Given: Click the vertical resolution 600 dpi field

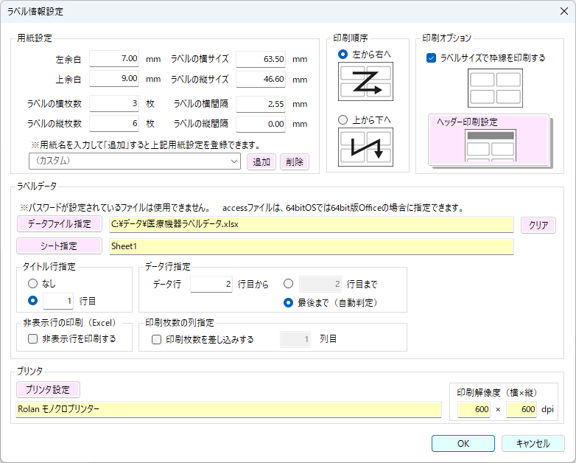Looking at the screenshot, I should [521, 410].
